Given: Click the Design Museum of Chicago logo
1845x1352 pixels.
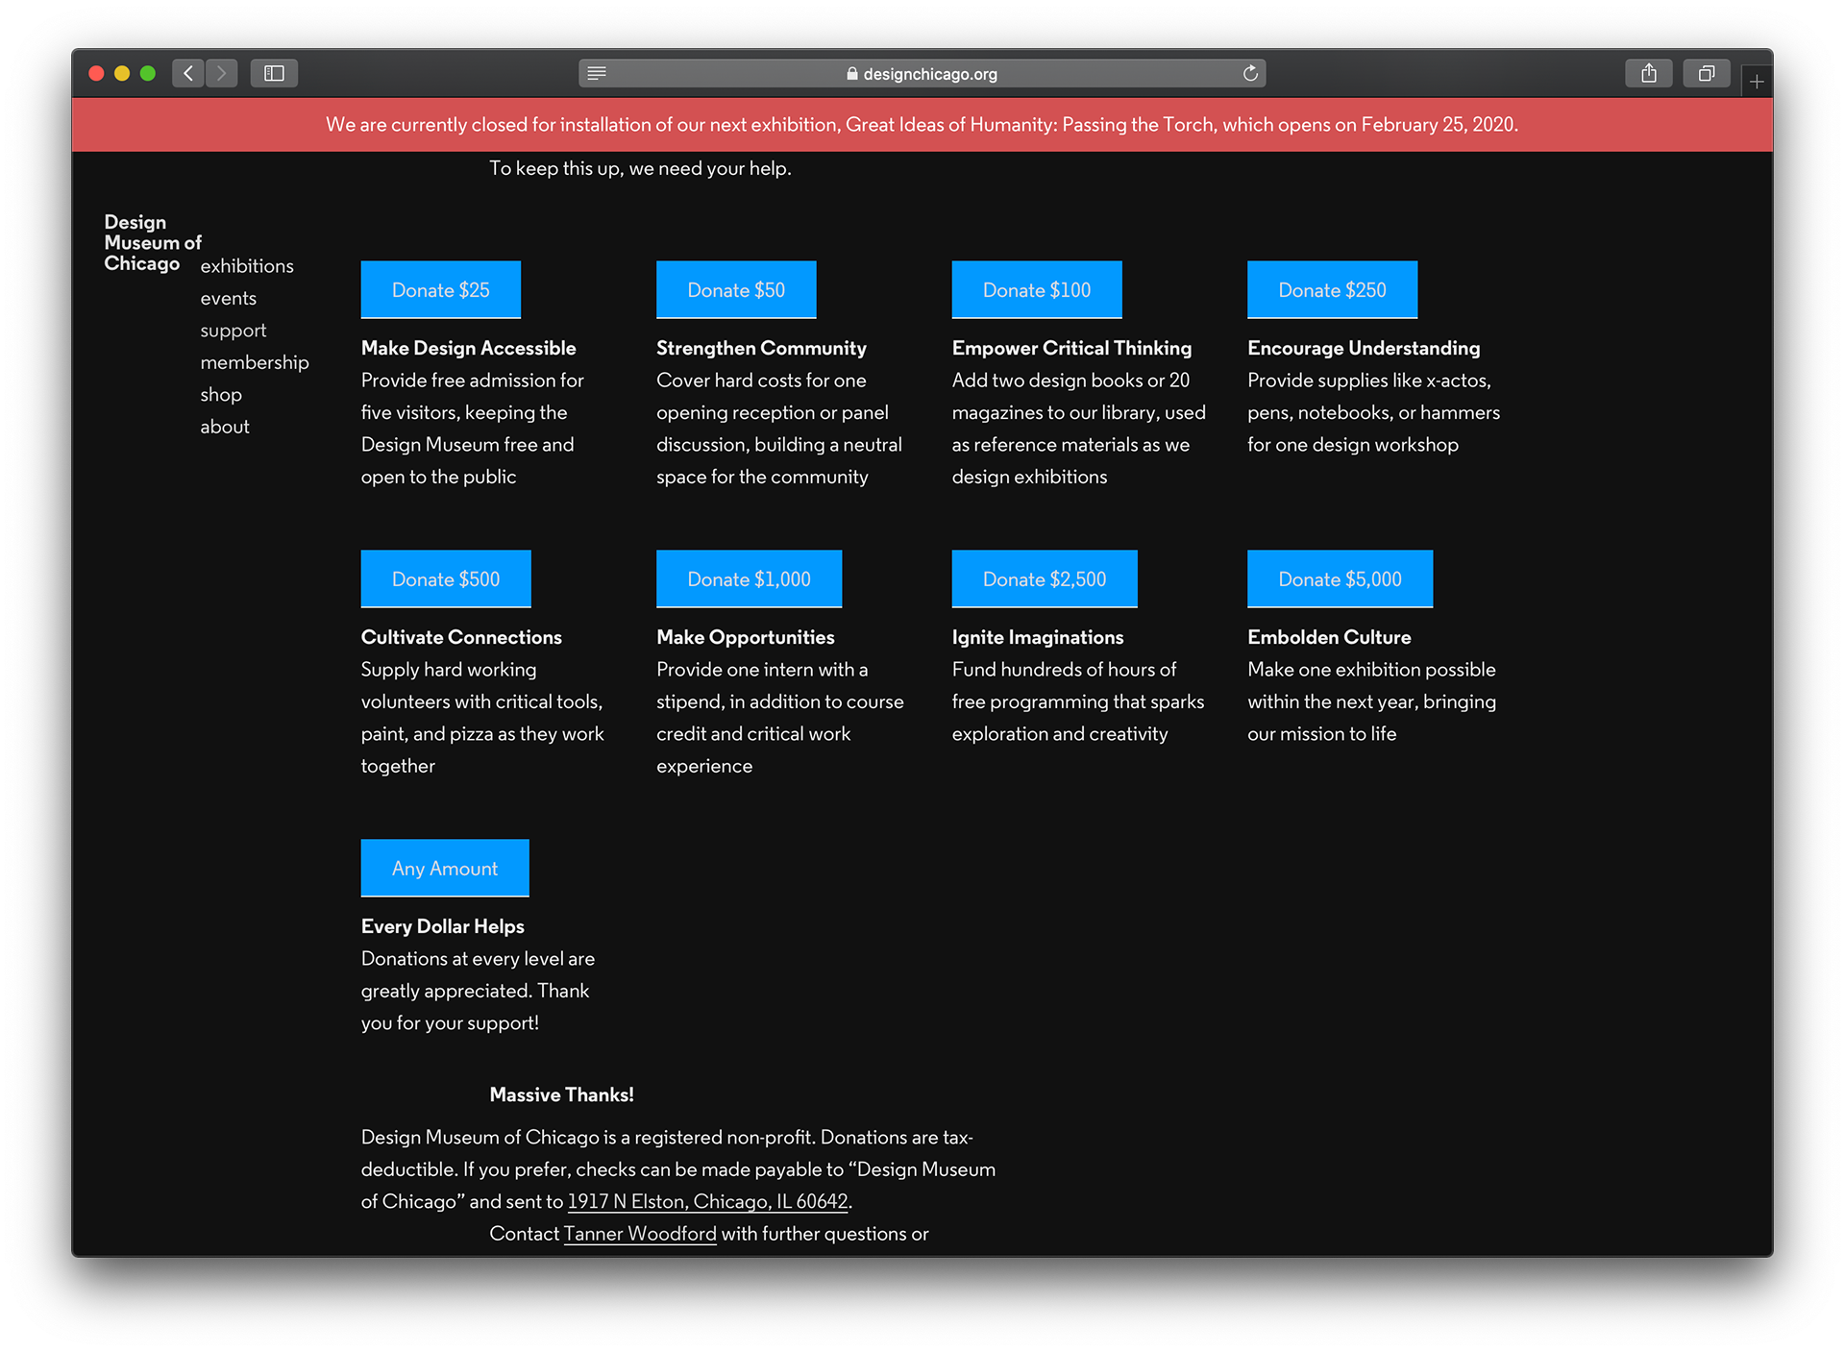Looking at the screenshot, I should [153, 243].
